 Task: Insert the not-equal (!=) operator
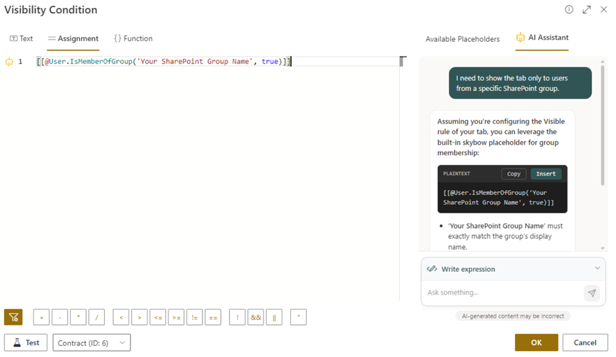pyautogui.click(x=195, y=317)
